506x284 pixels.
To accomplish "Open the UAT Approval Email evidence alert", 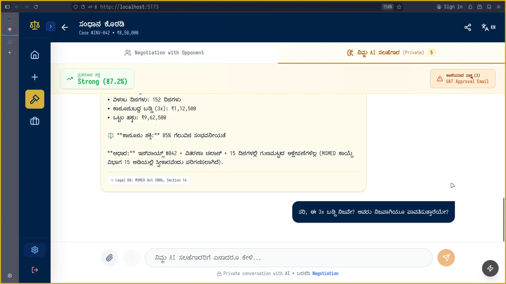I will [463, 78].
